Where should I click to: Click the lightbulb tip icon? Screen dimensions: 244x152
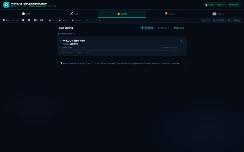point(61,63)
